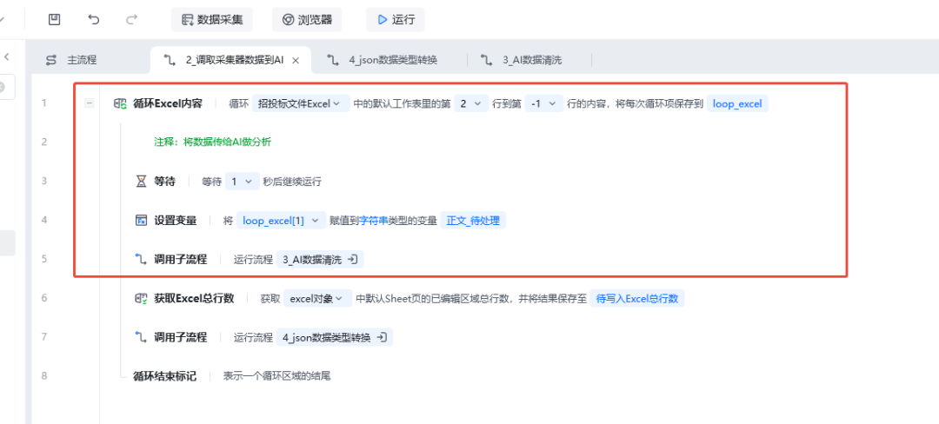Click the 正文_待处理 variable field
The height and width of the screenshot is (424, 939).
[x=473, y=220]
